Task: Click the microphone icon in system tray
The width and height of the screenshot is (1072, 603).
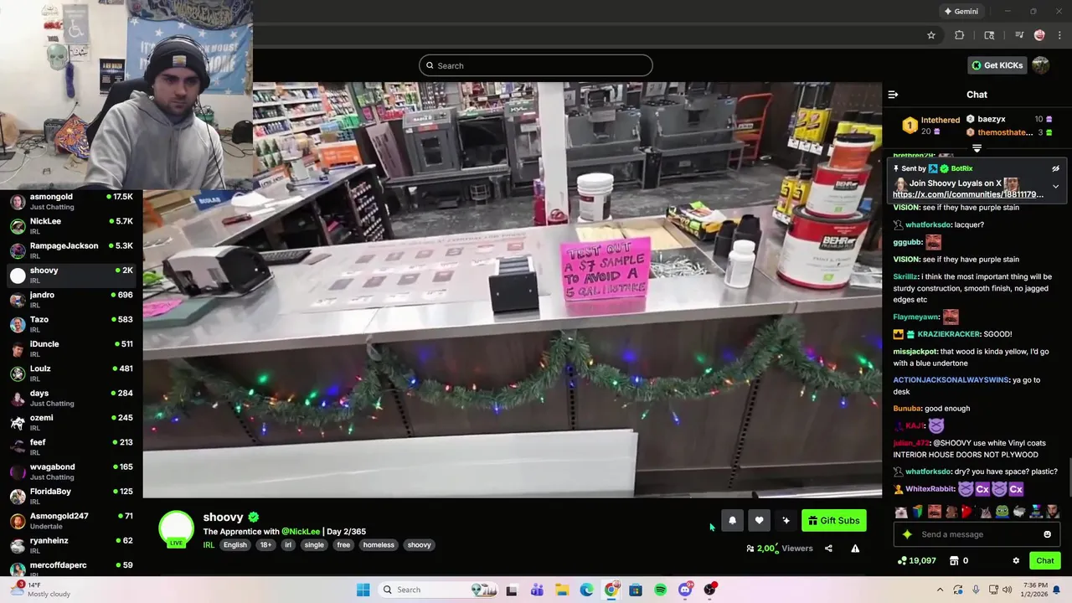Action: point(976,590)
